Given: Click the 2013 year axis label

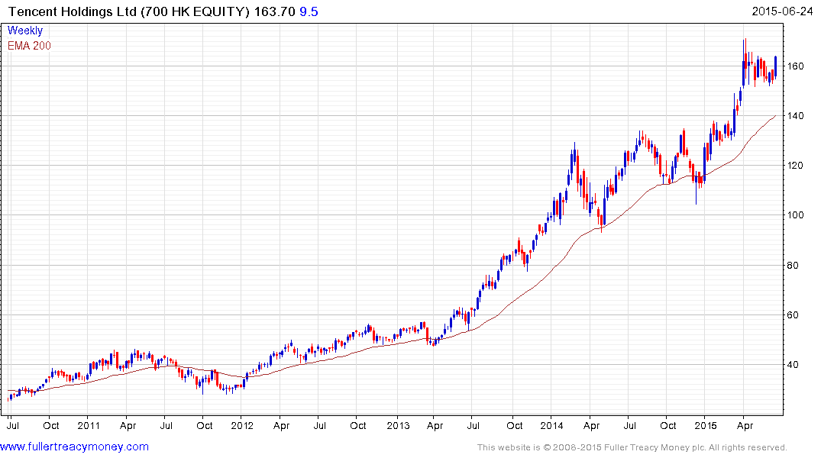Looking at the screenshot, I should click(x=398, y=425).
